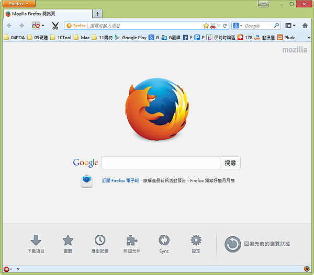The width and height of the screenshot is (314, 275).
Task: Expand dropdown beside the swirl add-on icon
Action: click(x=43, y=26)
